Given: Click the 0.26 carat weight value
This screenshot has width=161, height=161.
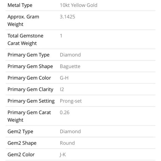Looking at the screenshot, I should [65, 112].
